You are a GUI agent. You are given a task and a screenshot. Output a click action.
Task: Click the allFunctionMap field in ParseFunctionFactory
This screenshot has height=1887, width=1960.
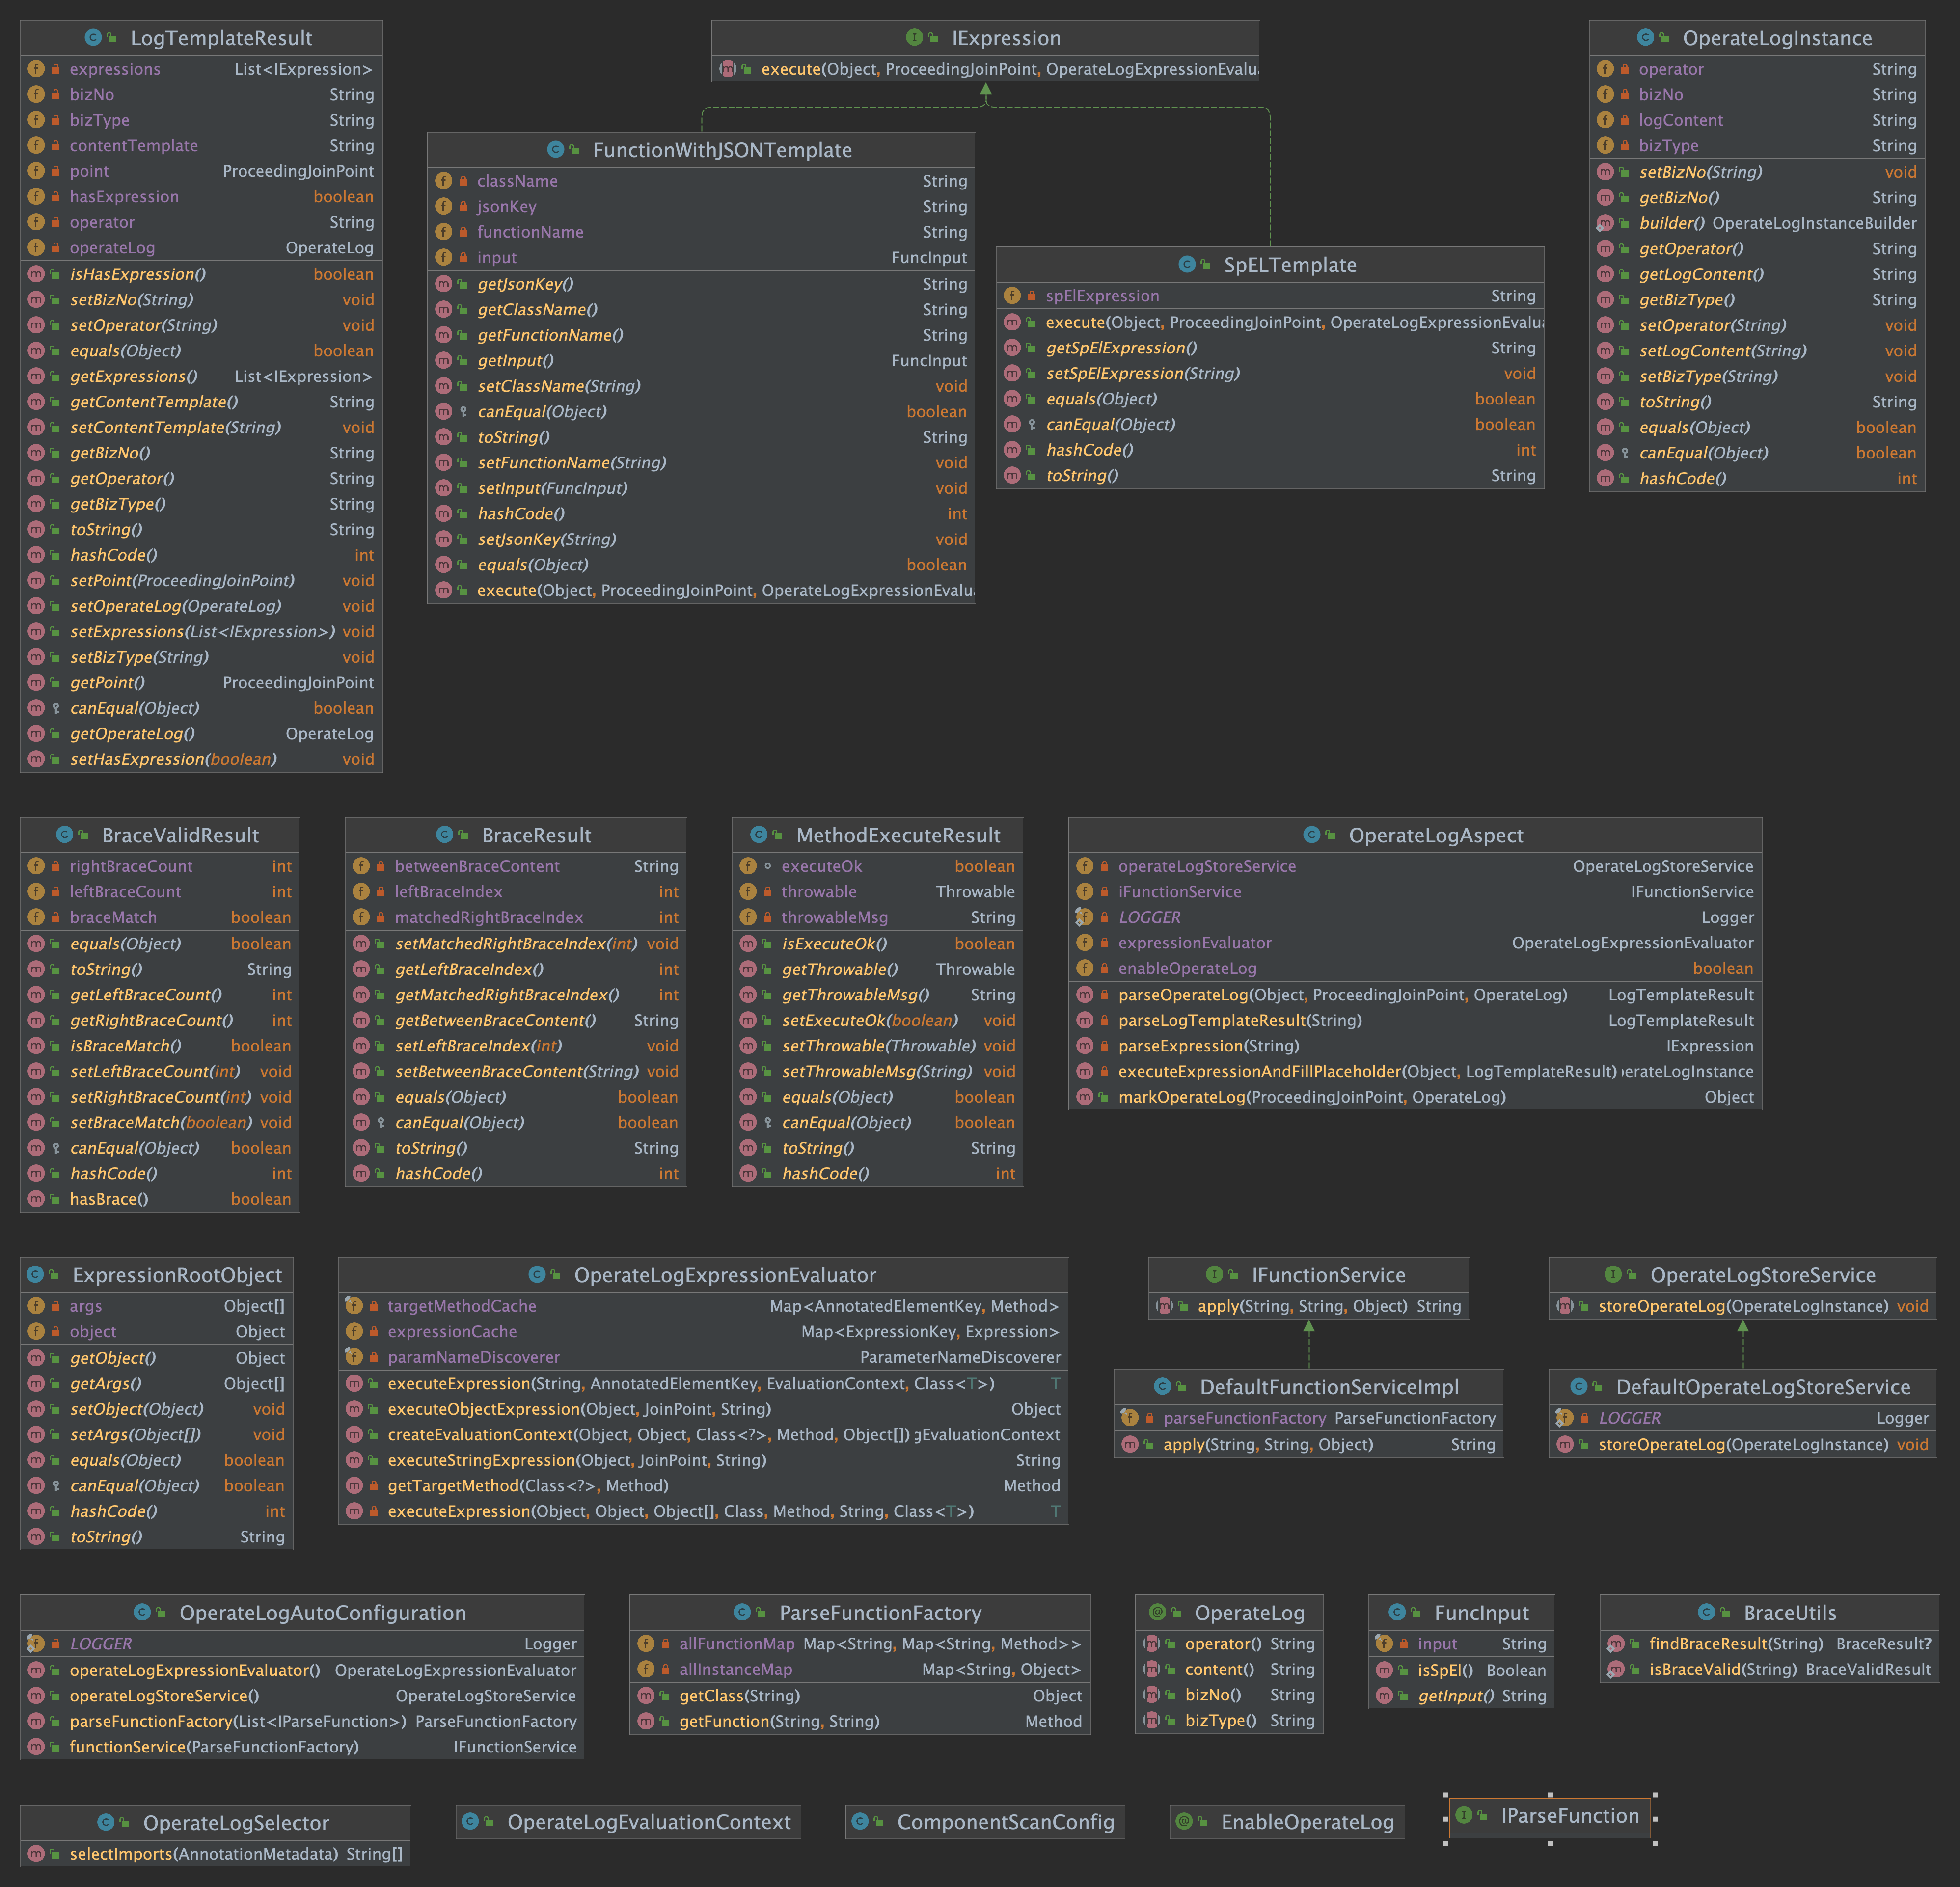736,1644
